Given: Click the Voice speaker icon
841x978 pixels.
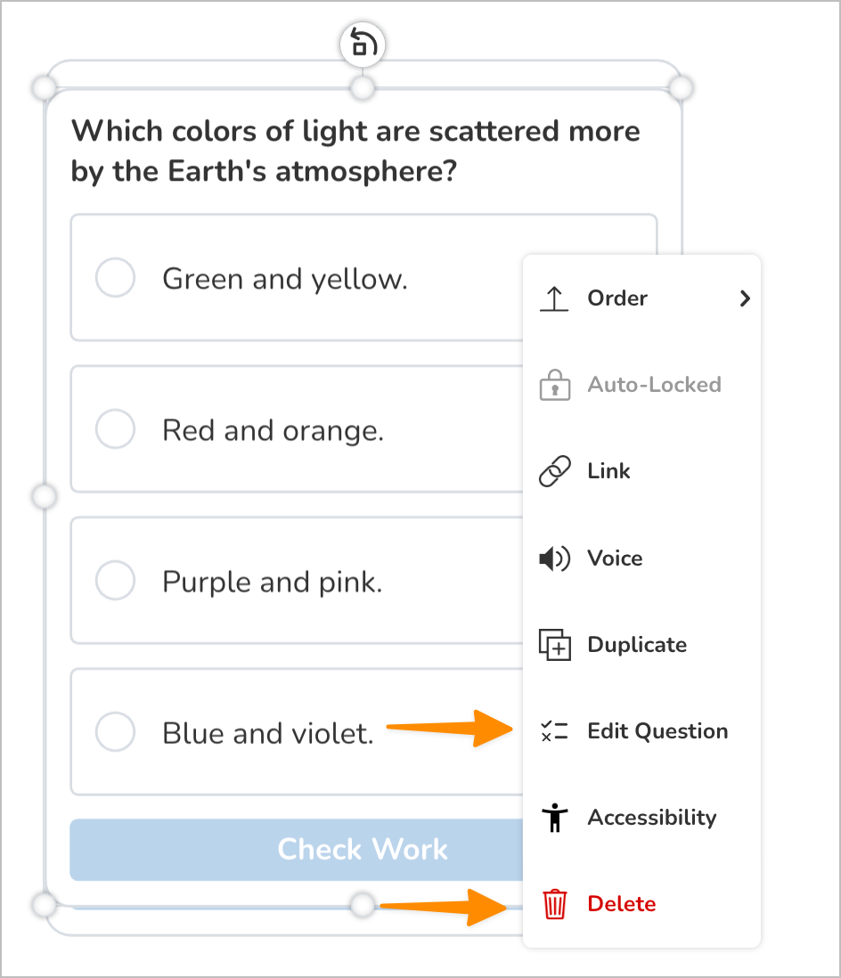Looking at the screenshot, I should [555, 558].
